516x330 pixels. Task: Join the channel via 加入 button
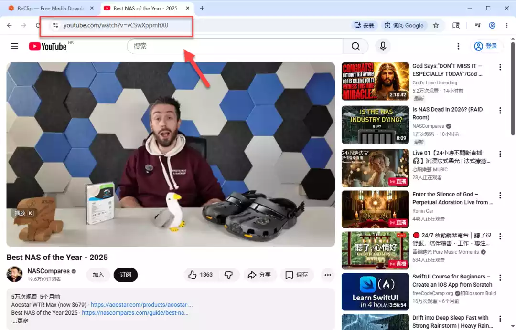pyautogui.click(x=98, y=275)
